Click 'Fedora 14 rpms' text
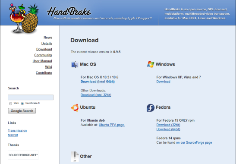This screenshot has width=236, height=164. click(168, 138)
